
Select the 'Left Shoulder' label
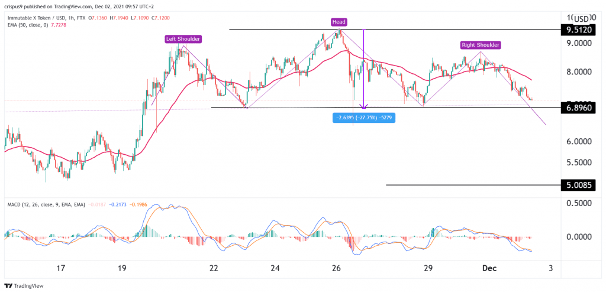[x=183, y=38]
